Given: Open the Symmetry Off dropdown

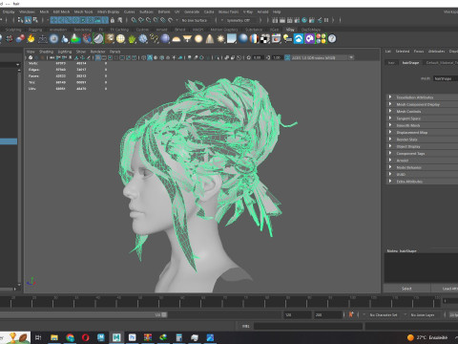Looking at the screenshot, I should point(239,20).
